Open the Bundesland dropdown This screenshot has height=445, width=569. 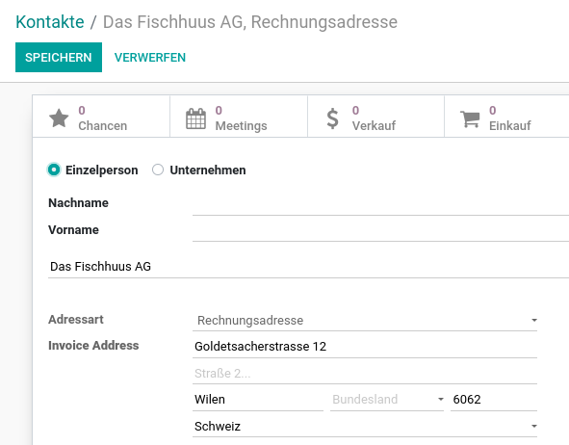click(x=387, y=400)
